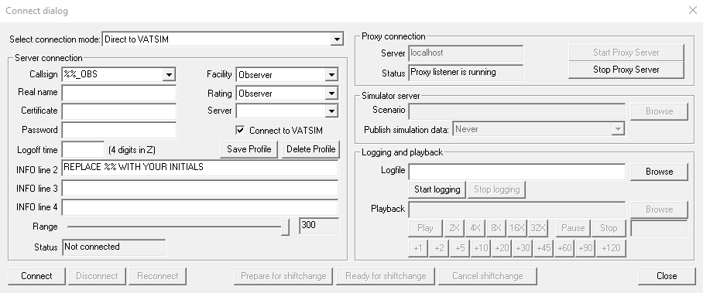Browse for a simulator Scenario file
The width and height of the screenshot is (703, 293).
pos(659,111)
